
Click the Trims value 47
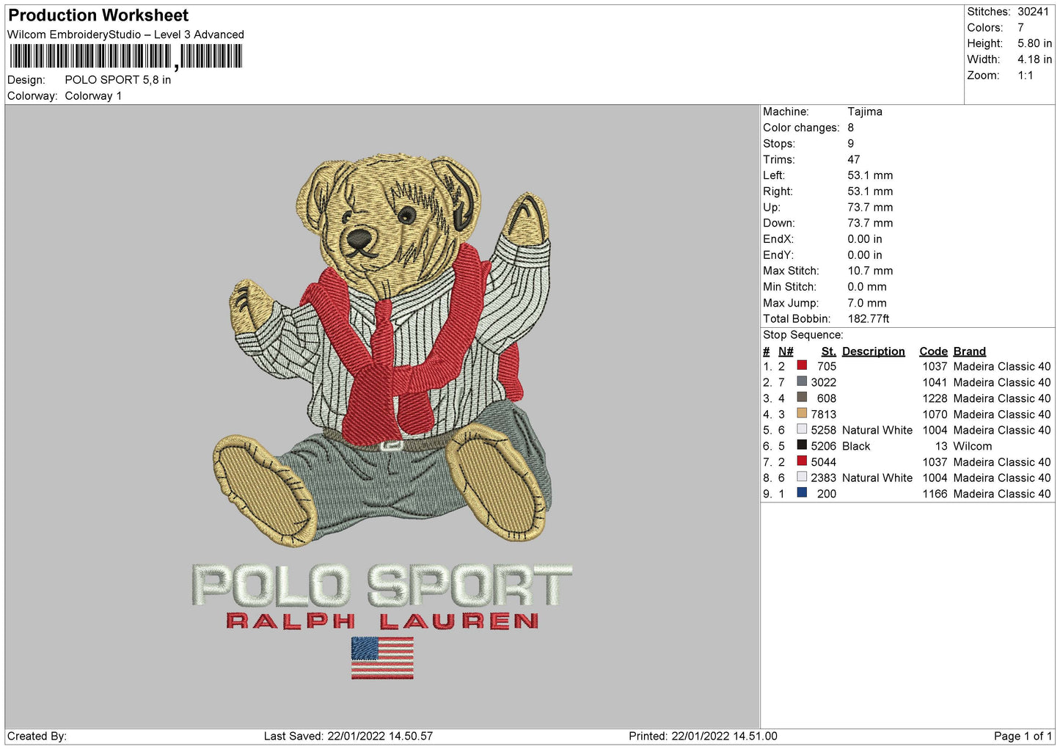click(x=854, y=160)
